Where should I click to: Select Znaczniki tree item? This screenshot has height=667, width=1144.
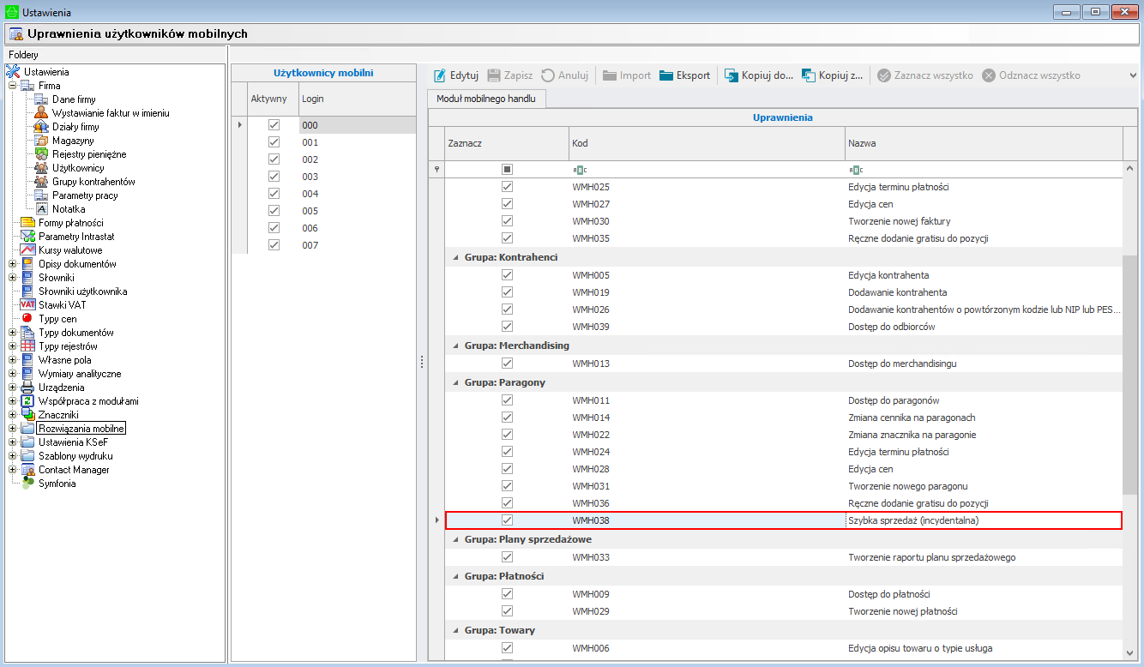point(59,415)
